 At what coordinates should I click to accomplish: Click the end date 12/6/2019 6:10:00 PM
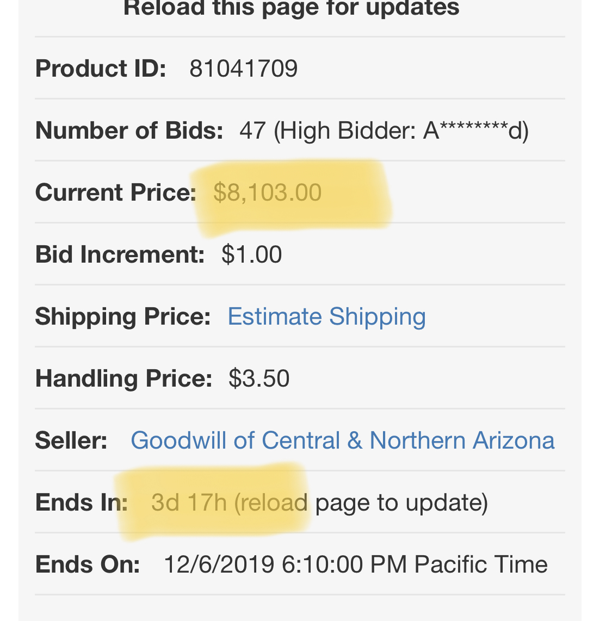click(x=285, y=564)
